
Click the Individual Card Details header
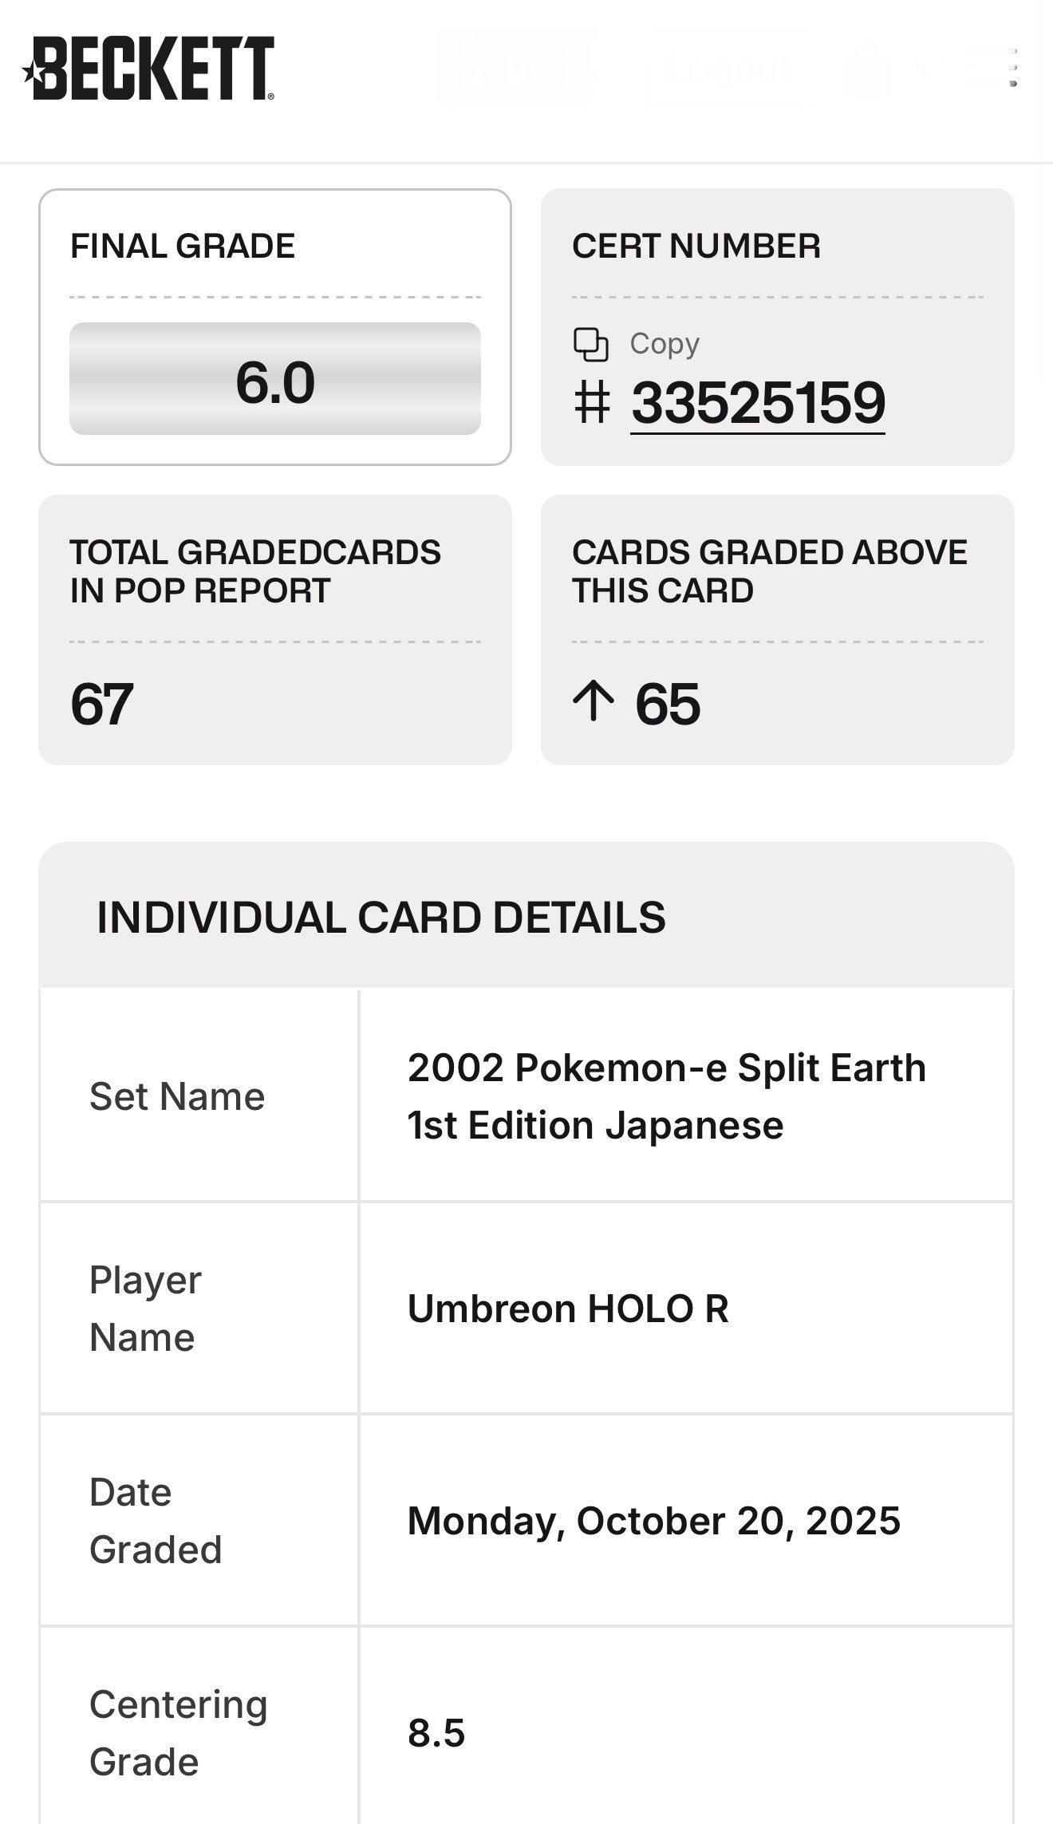coord(381,917)
